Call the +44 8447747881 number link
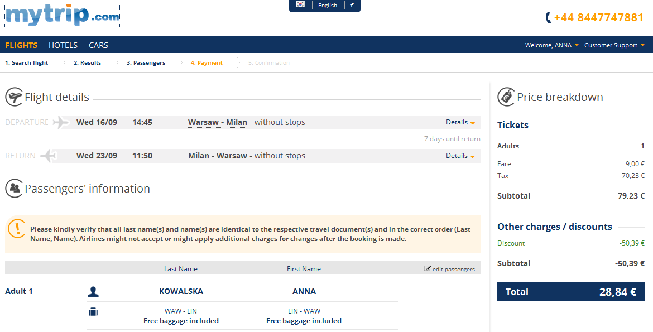Screen dimensions: 653x332 pyautogui.click(x=599, y=17)
